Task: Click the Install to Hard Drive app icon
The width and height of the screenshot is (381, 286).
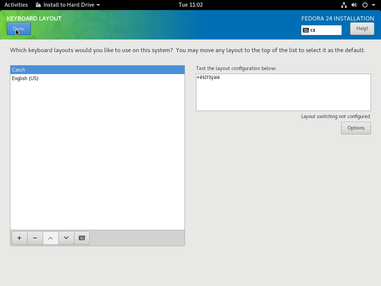Action: pyautogui.click(x=38, y=5)
